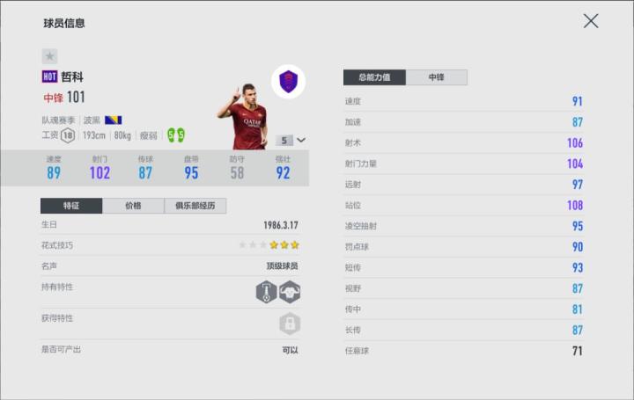Click the purple shield club badge
The width and height of the screenshot is (634, 400).
point(288,81)
